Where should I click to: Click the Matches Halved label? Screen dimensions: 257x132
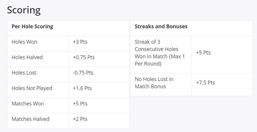tap(30, 119)
